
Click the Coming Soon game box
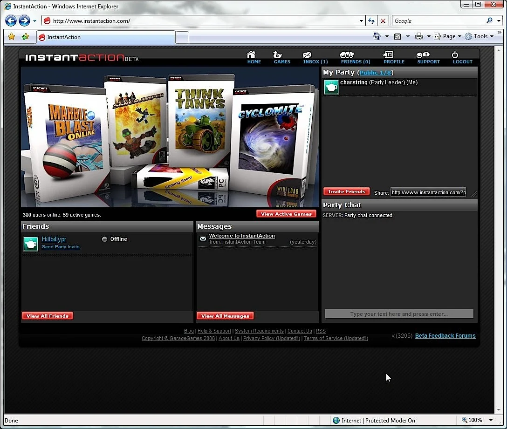[181, 178]
